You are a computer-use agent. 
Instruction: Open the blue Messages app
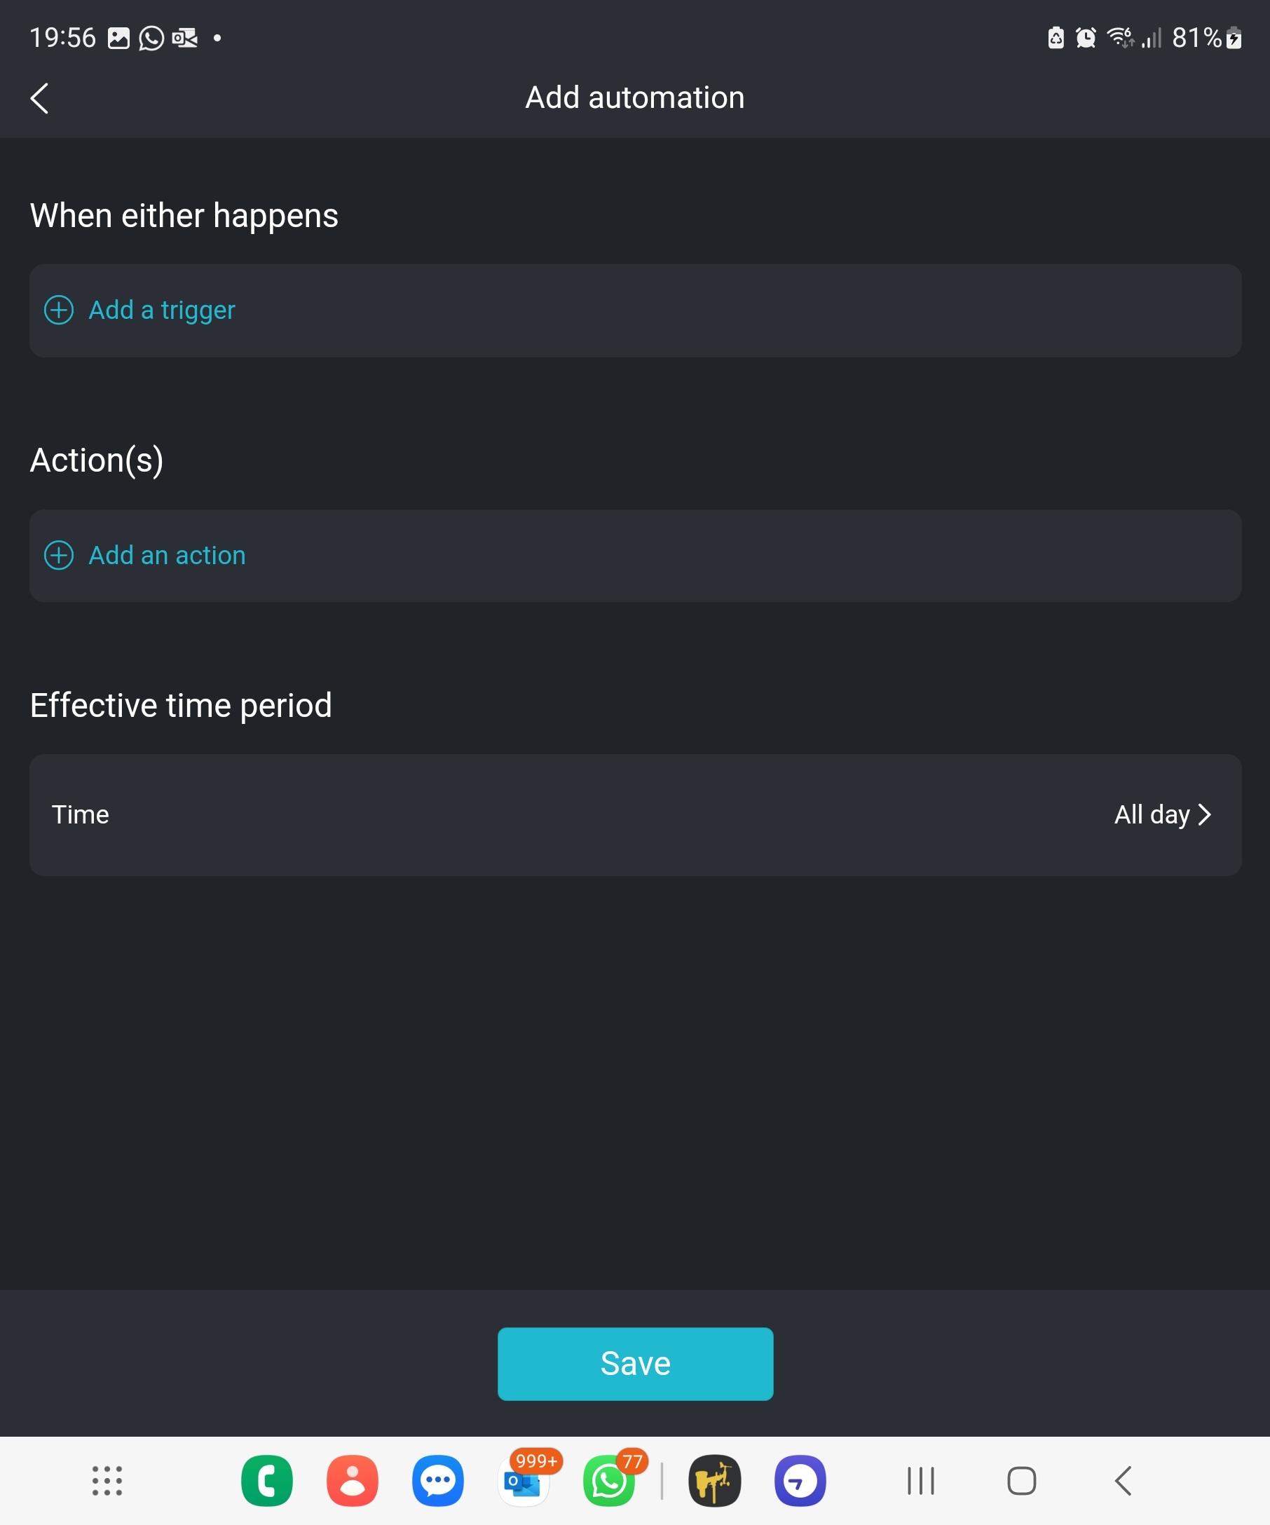(x=437, y=1481)
